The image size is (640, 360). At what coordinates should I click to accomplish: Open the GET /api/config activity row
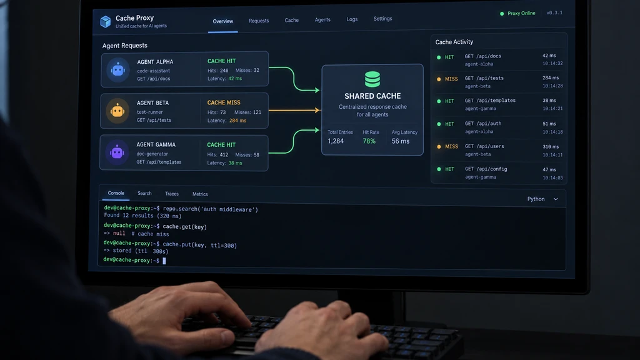pos(499,172)
